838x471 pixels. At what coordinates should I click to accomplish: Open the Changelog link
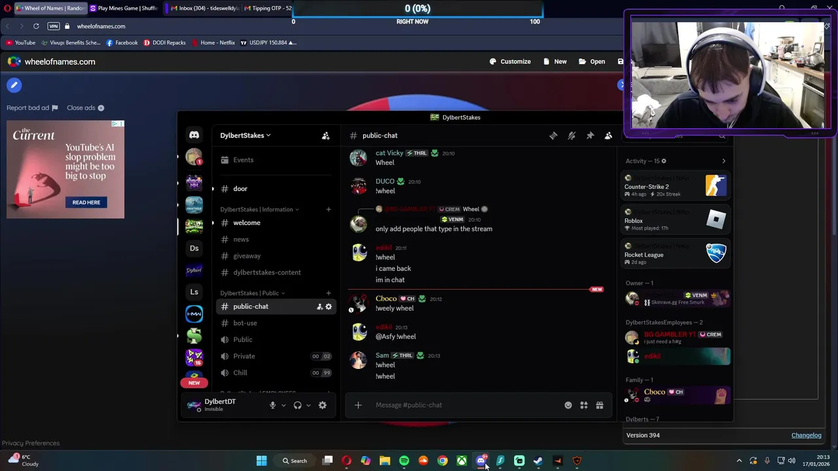click(x=806, y=436)
